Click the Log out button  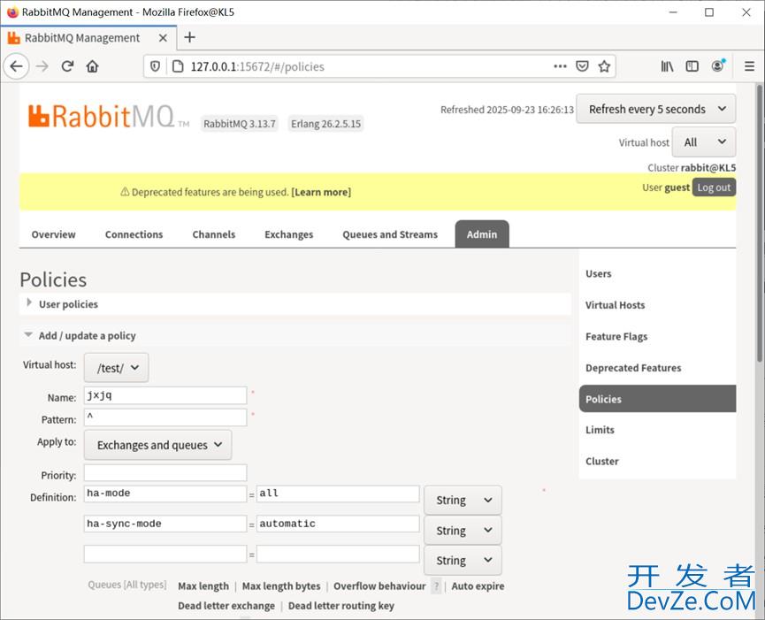pos(714,188)
